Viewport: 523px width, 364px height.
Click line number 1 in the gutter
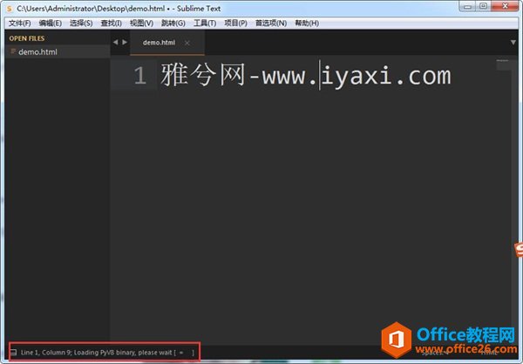coord(139,77)
